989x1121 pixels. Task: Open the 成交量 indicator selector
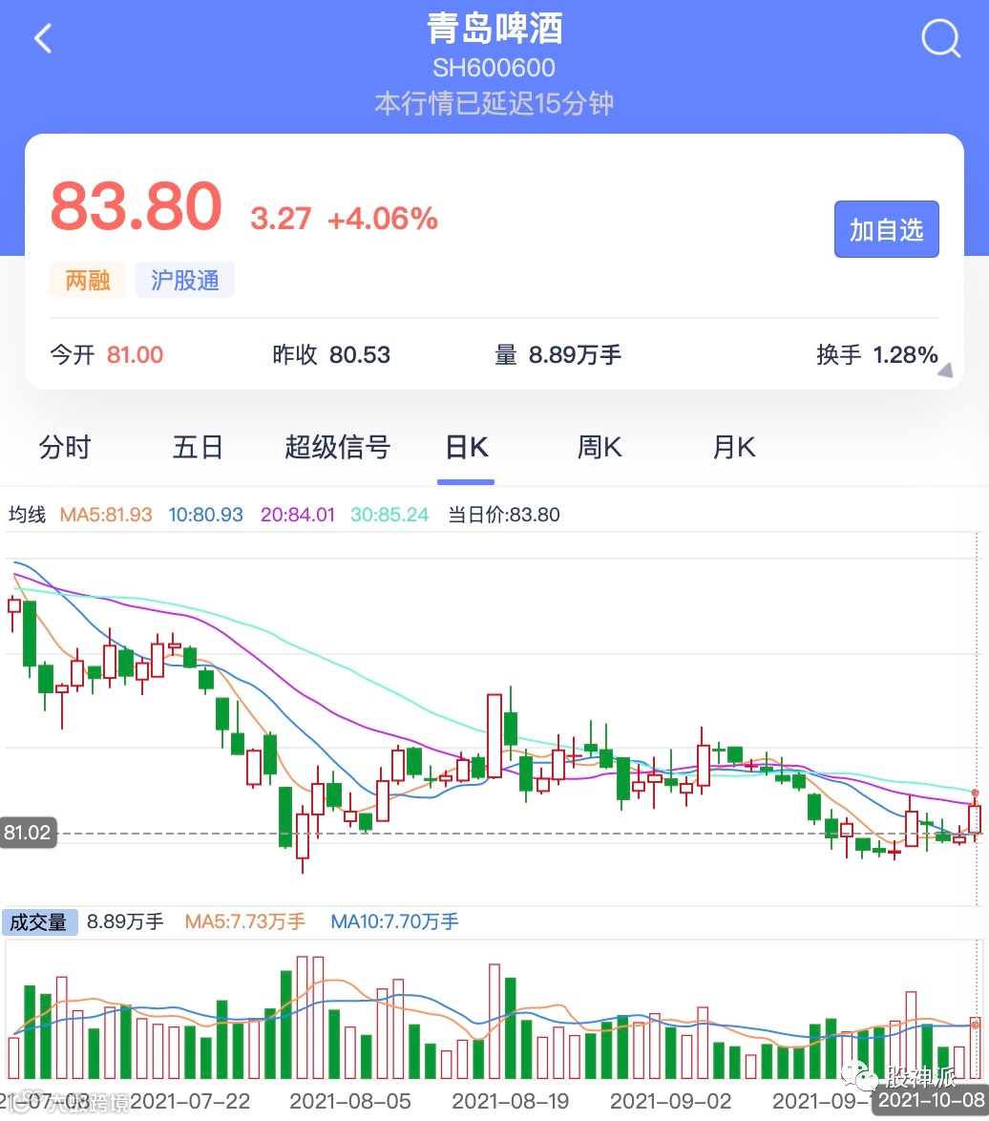coord(39,922)
